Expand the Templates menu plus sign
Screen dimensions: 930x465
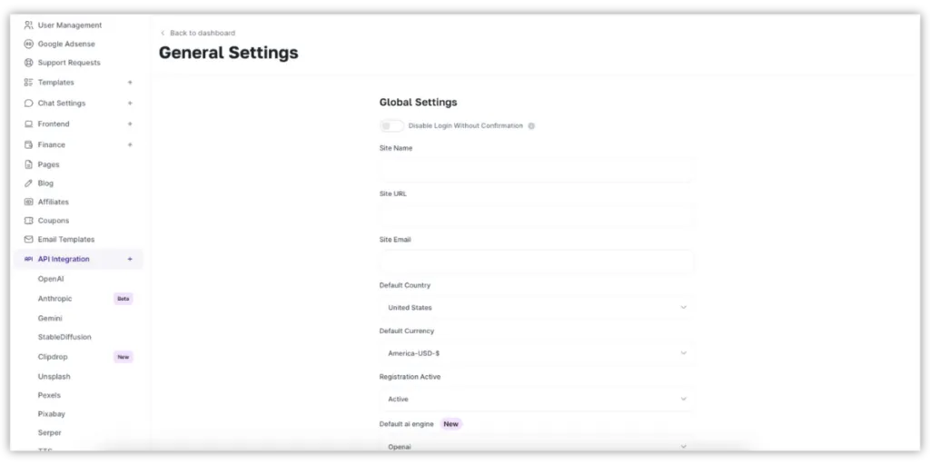[x=130, y=83]
